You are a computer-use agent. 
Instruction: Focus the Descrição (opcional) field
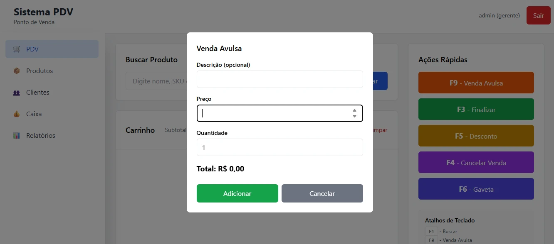pos(279,79)
